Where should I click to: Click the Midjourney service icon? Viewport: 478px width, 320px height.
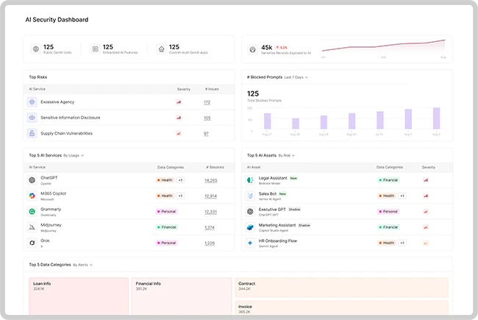32,227
